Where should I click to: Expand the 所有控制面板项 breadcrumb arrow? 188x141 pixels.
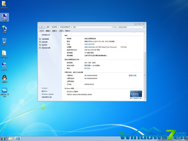pos(72,27)
